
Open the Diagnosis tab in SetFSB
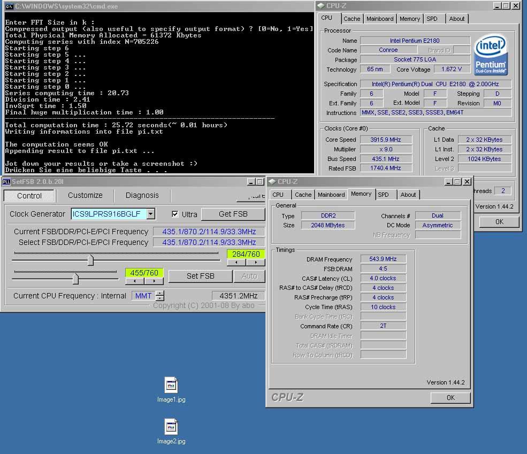point(142,195)
